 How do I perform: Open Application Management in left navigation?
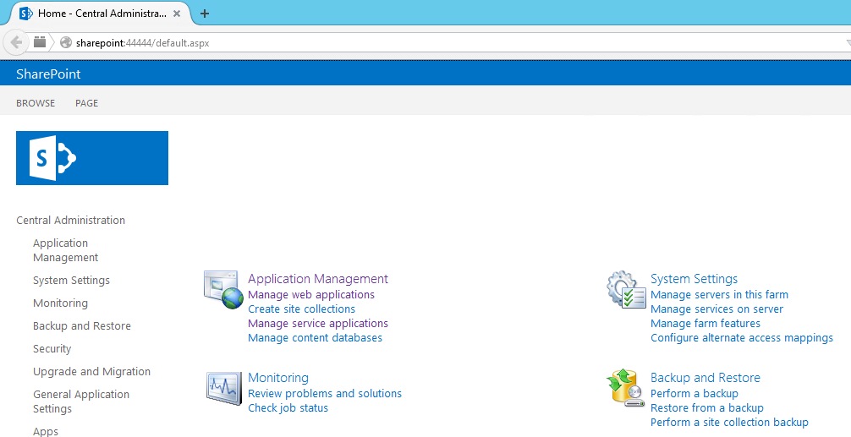[x=66, y=250]
